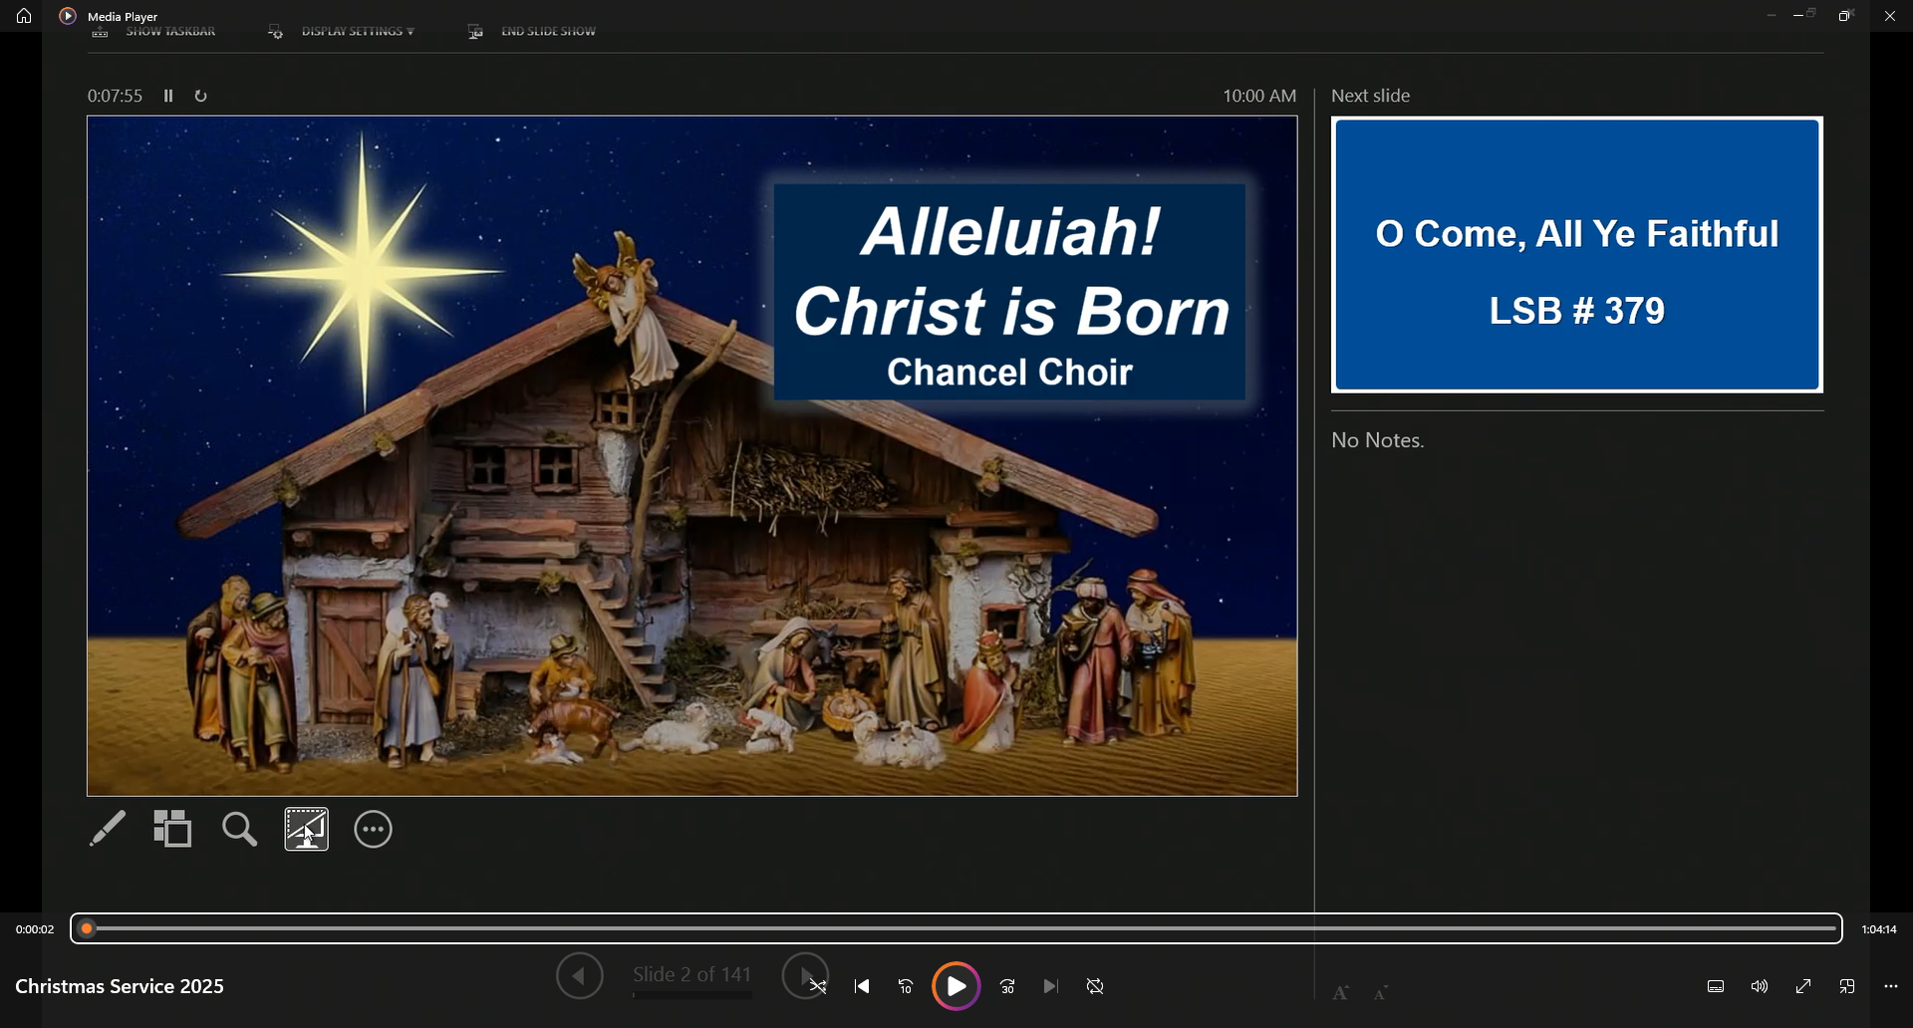
Task: Toggle shuffle mode
Action: click(818, 987)
